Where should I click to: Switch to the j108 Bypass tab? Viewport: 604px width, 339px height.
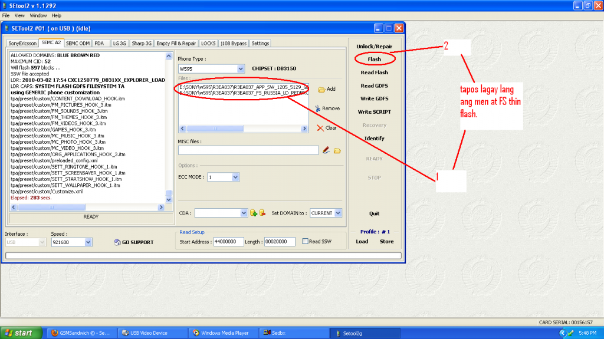pyautogui.click(x=234, y=44)
